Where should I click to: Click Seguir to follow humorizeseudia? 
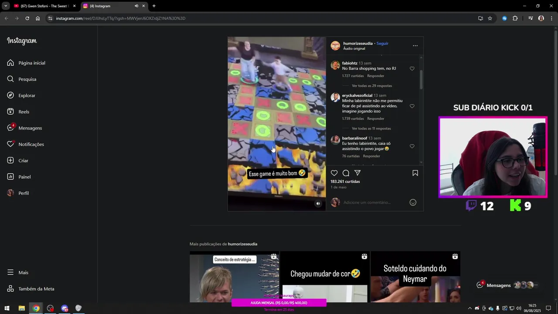coord(382,43)
